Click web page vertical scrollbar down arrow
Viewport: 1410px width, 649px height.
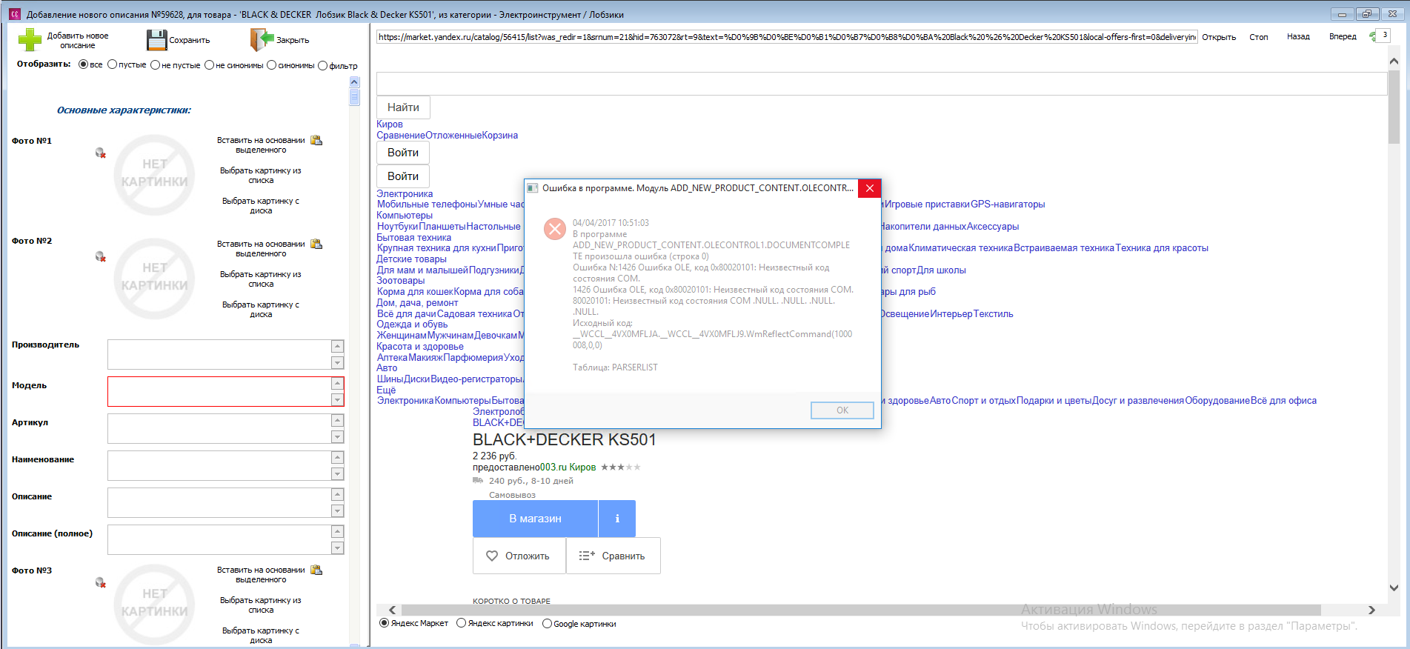1394,588
